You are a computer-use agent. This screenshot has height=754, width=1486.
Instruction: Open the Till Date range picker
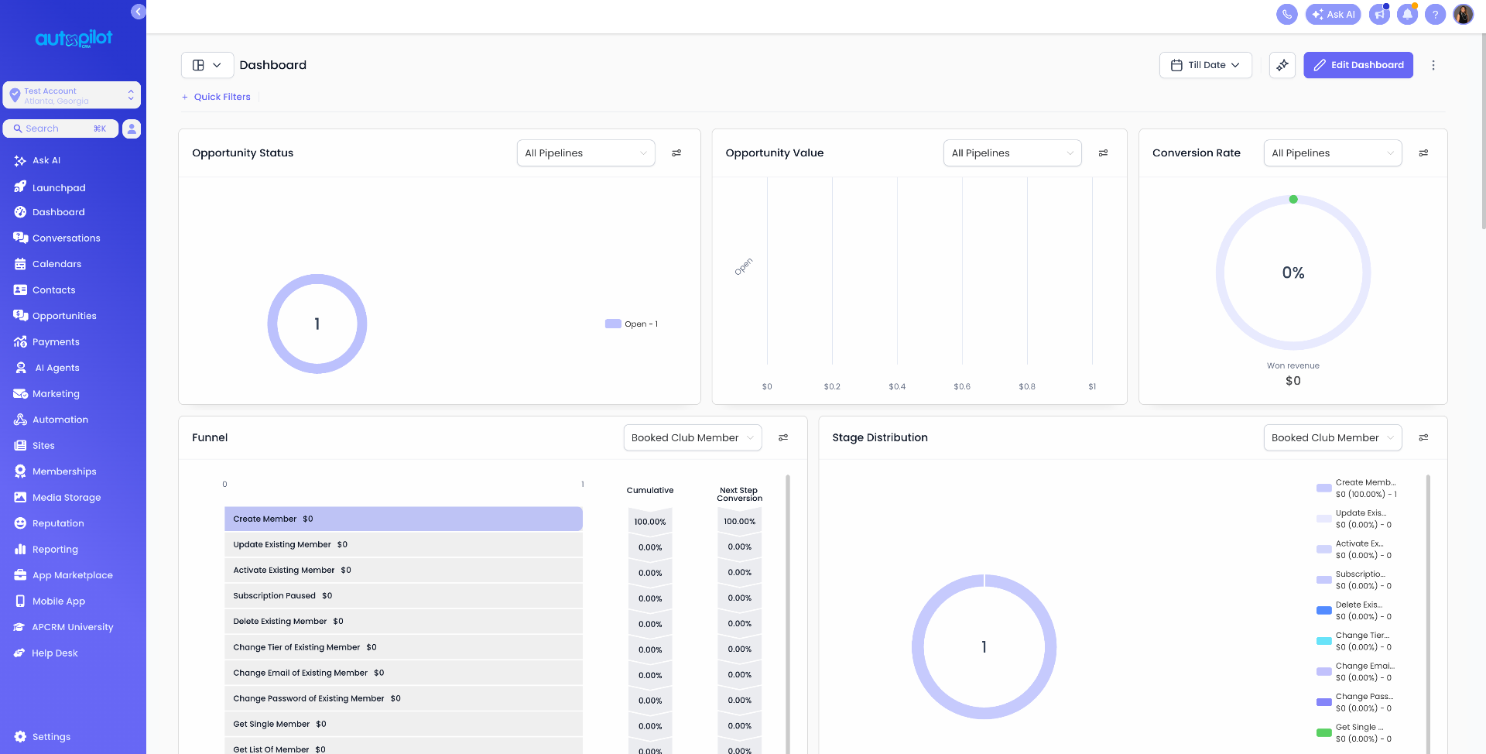tap(1205, 65)
